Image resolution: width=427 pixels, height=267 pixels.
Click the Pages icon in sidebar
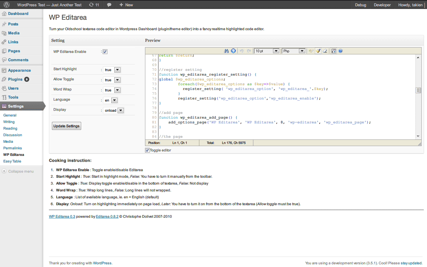[x=4, y=51]
